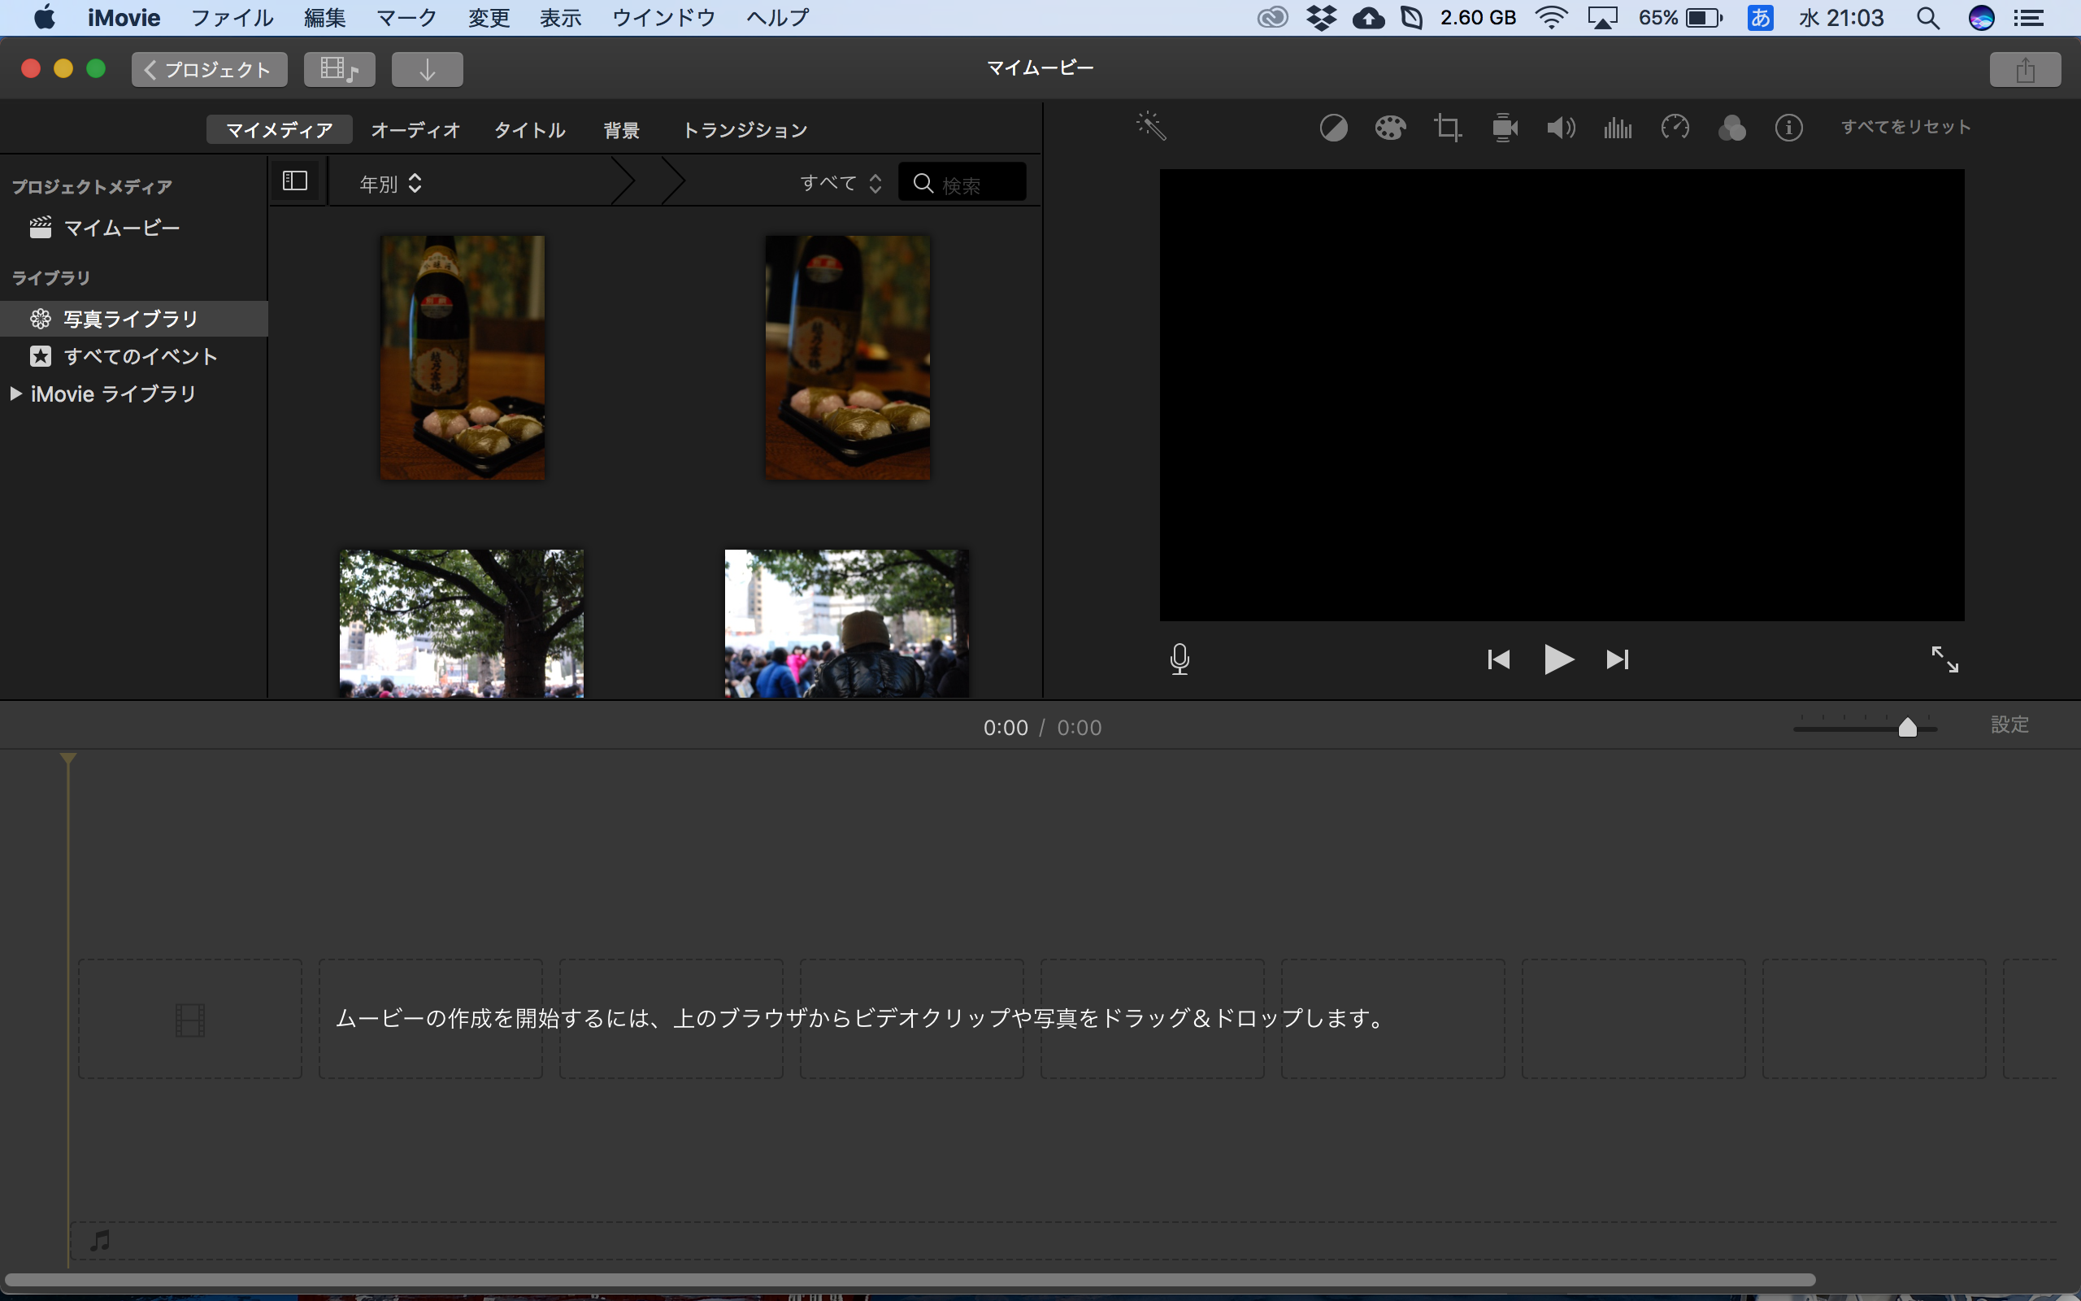Select the first sake bottle photo thumbnail
2081x1301 pixels.
pyautogui.click(x=463, y=357)
